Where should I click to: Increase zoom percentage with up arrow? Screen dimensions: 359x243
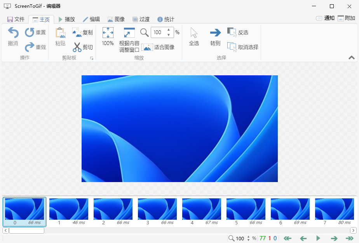click(x=168, y=30)
